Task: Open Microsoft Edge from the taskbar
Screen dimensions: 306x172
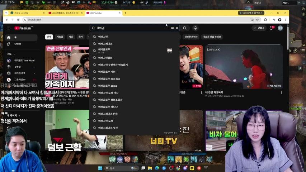Action: (x=157, y=168)
